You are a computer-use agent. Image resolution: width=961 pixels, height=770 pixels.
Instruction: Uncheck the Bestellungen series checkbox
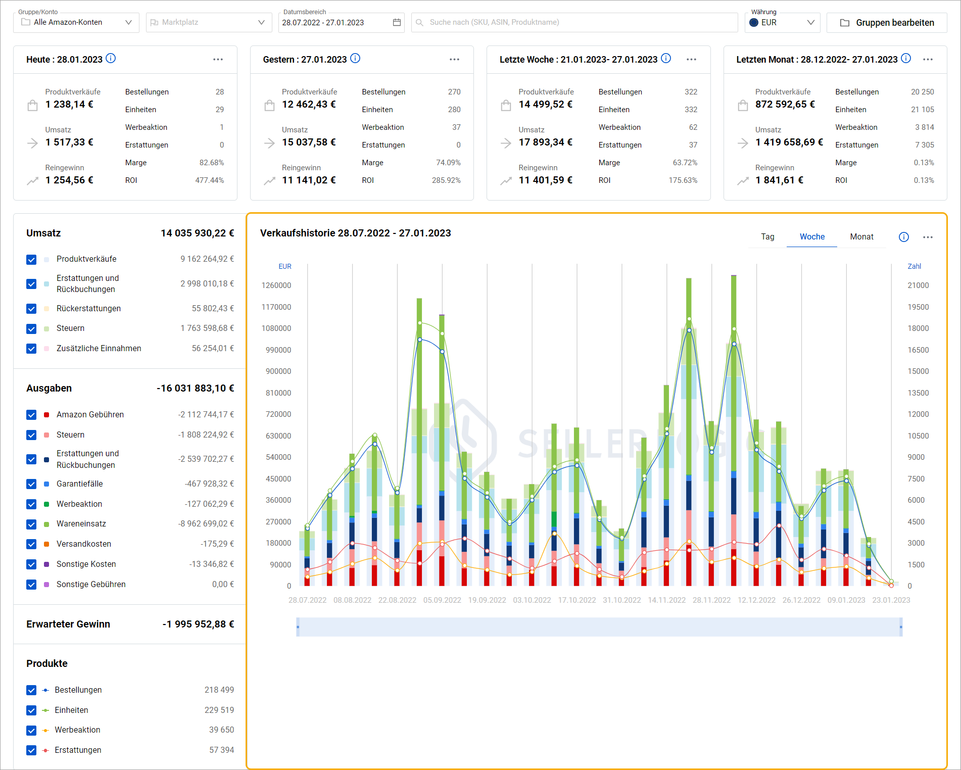click(31, 690)
